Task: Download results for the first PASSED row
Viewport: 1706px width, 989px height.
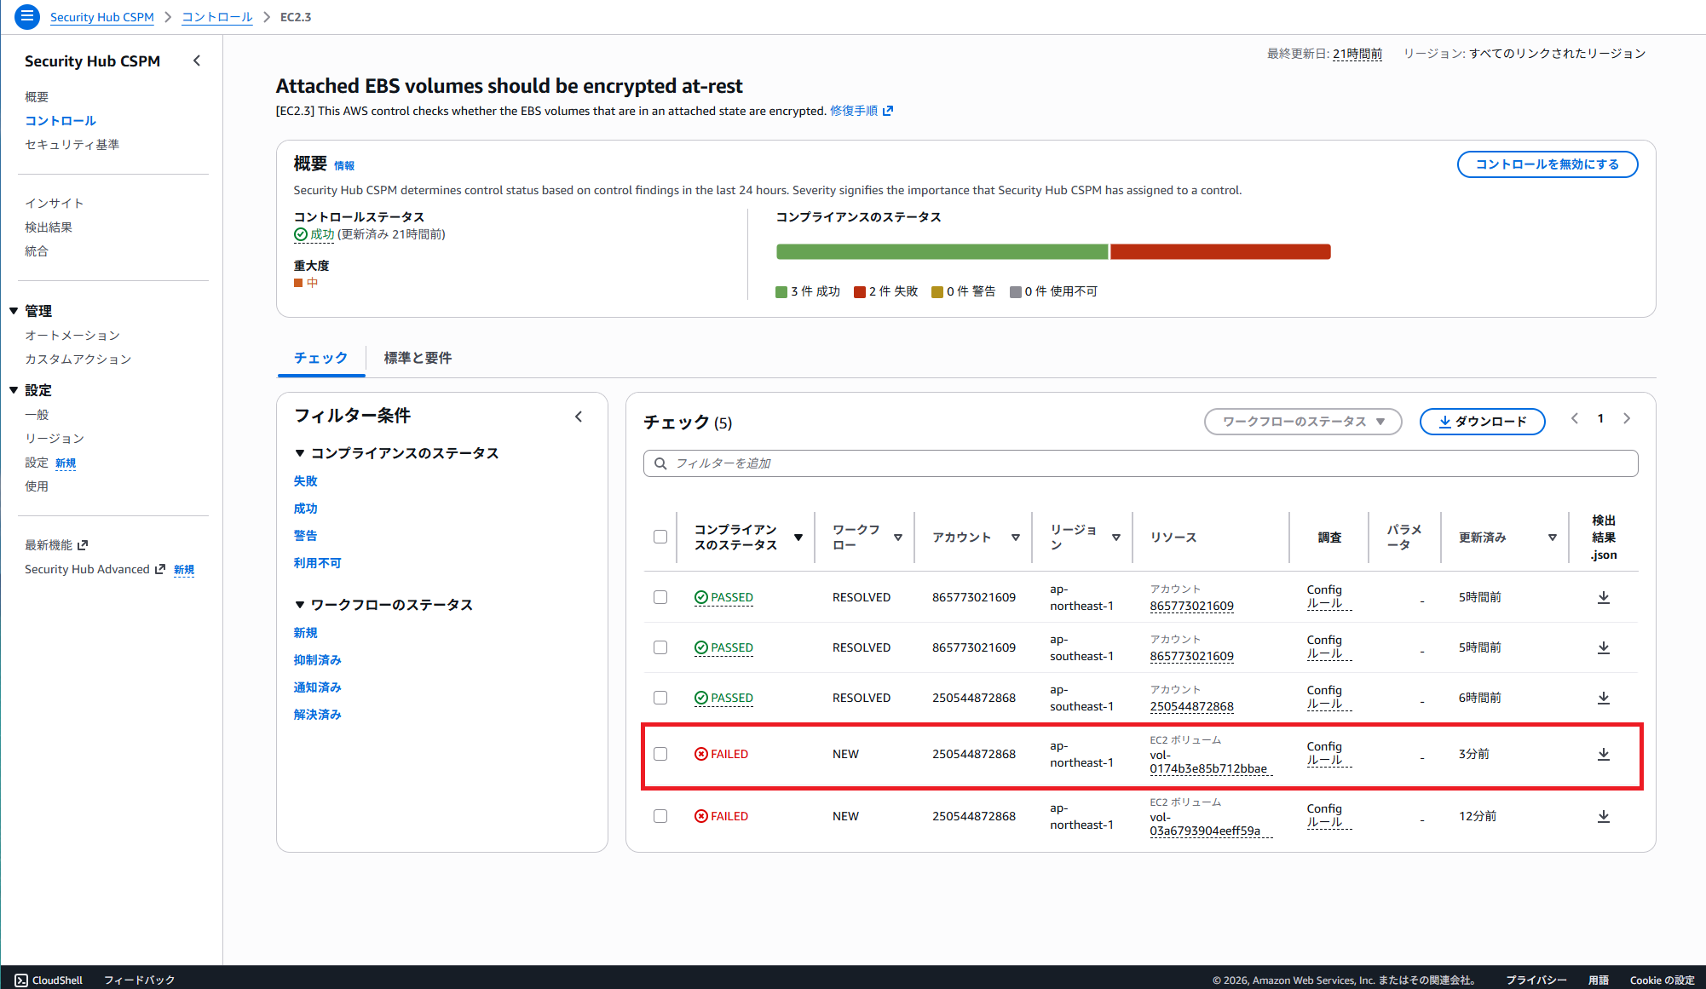Action: [1604, 597]
